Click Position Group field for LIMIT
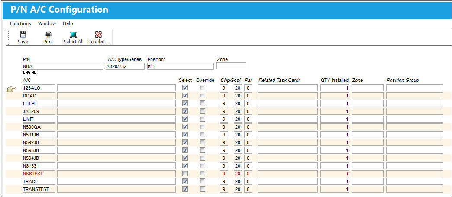The image size is (452, 197). [x=415, y=119]
